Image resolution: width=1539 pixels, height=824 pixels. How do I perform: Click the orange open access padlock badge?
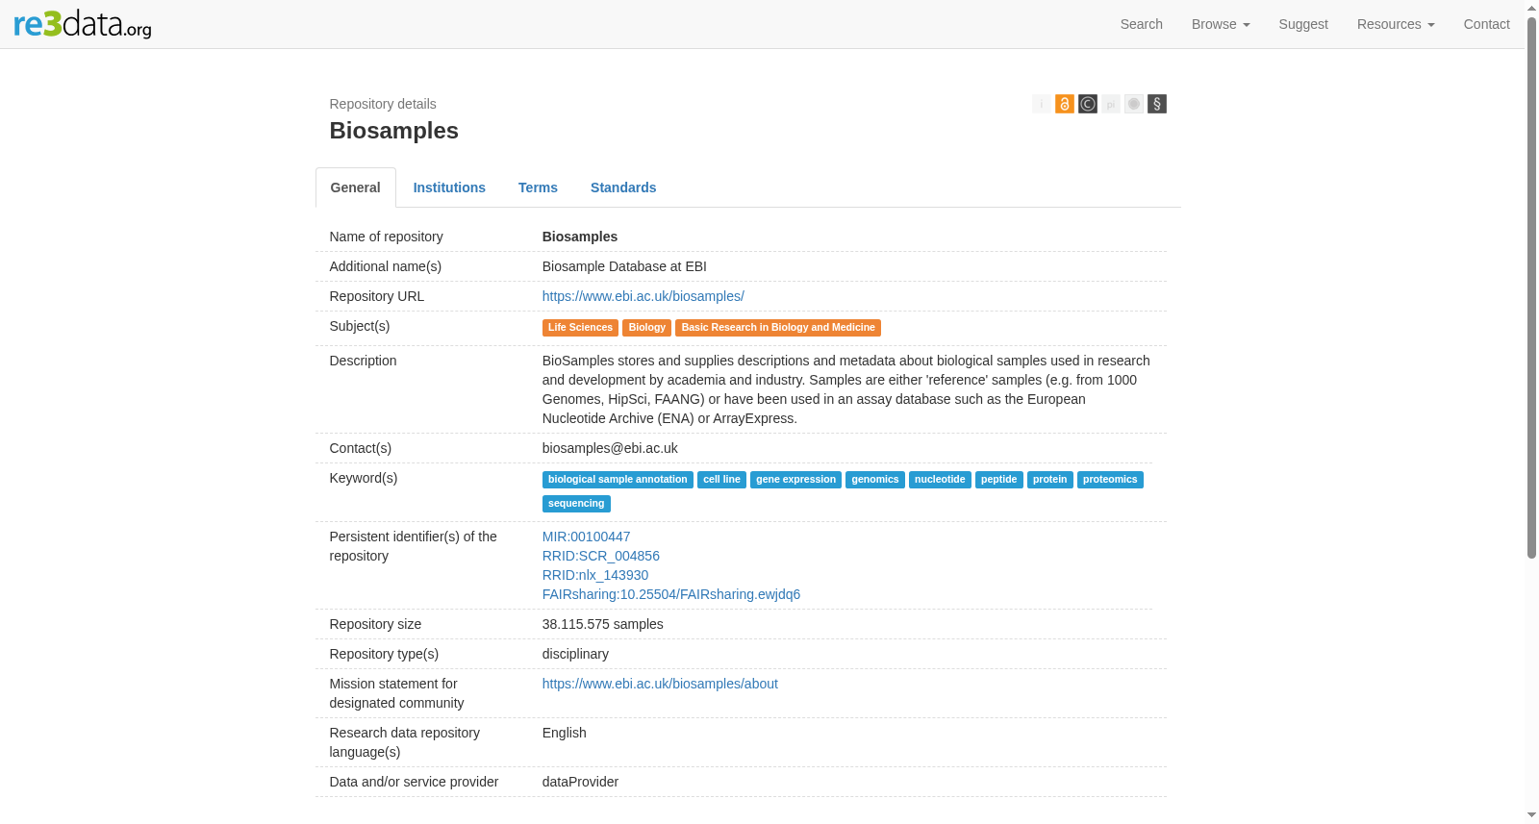click(1065, 104)
